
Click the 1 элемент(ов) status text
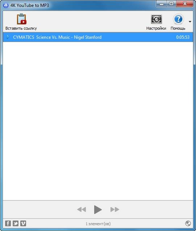(x=98, y=224)
